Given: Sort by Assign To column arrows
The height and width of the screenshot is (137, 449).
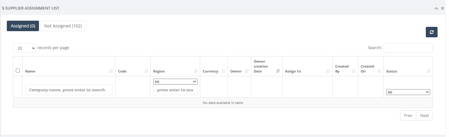Looking at the screenshot, I should [x=328, y=71].
